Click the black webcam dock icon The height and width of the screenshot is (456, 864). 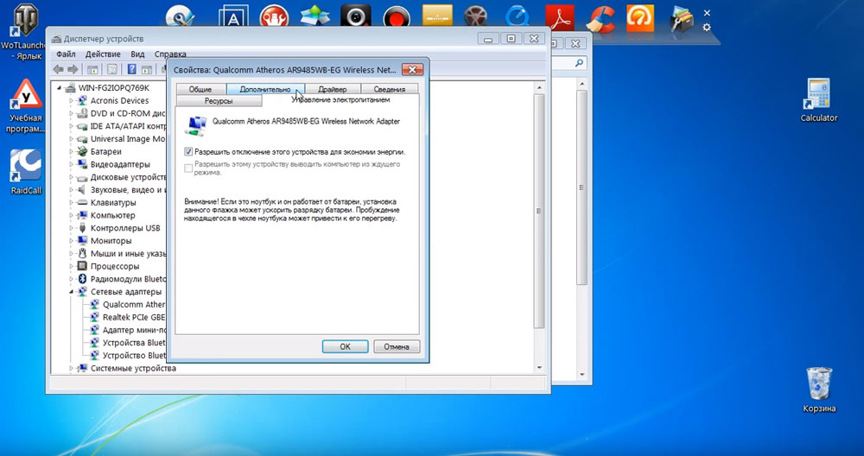coord(355,16)
